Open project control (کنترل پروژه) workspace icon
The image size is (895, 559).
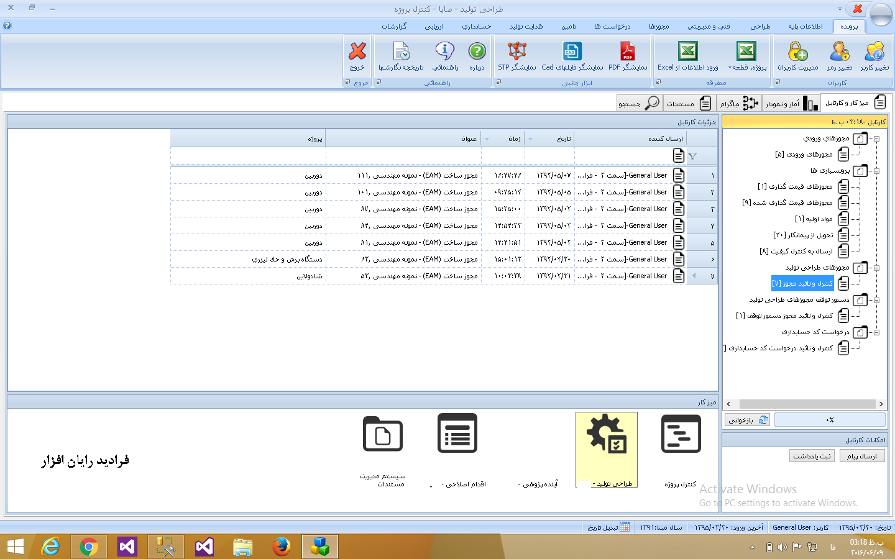point(681,435)
